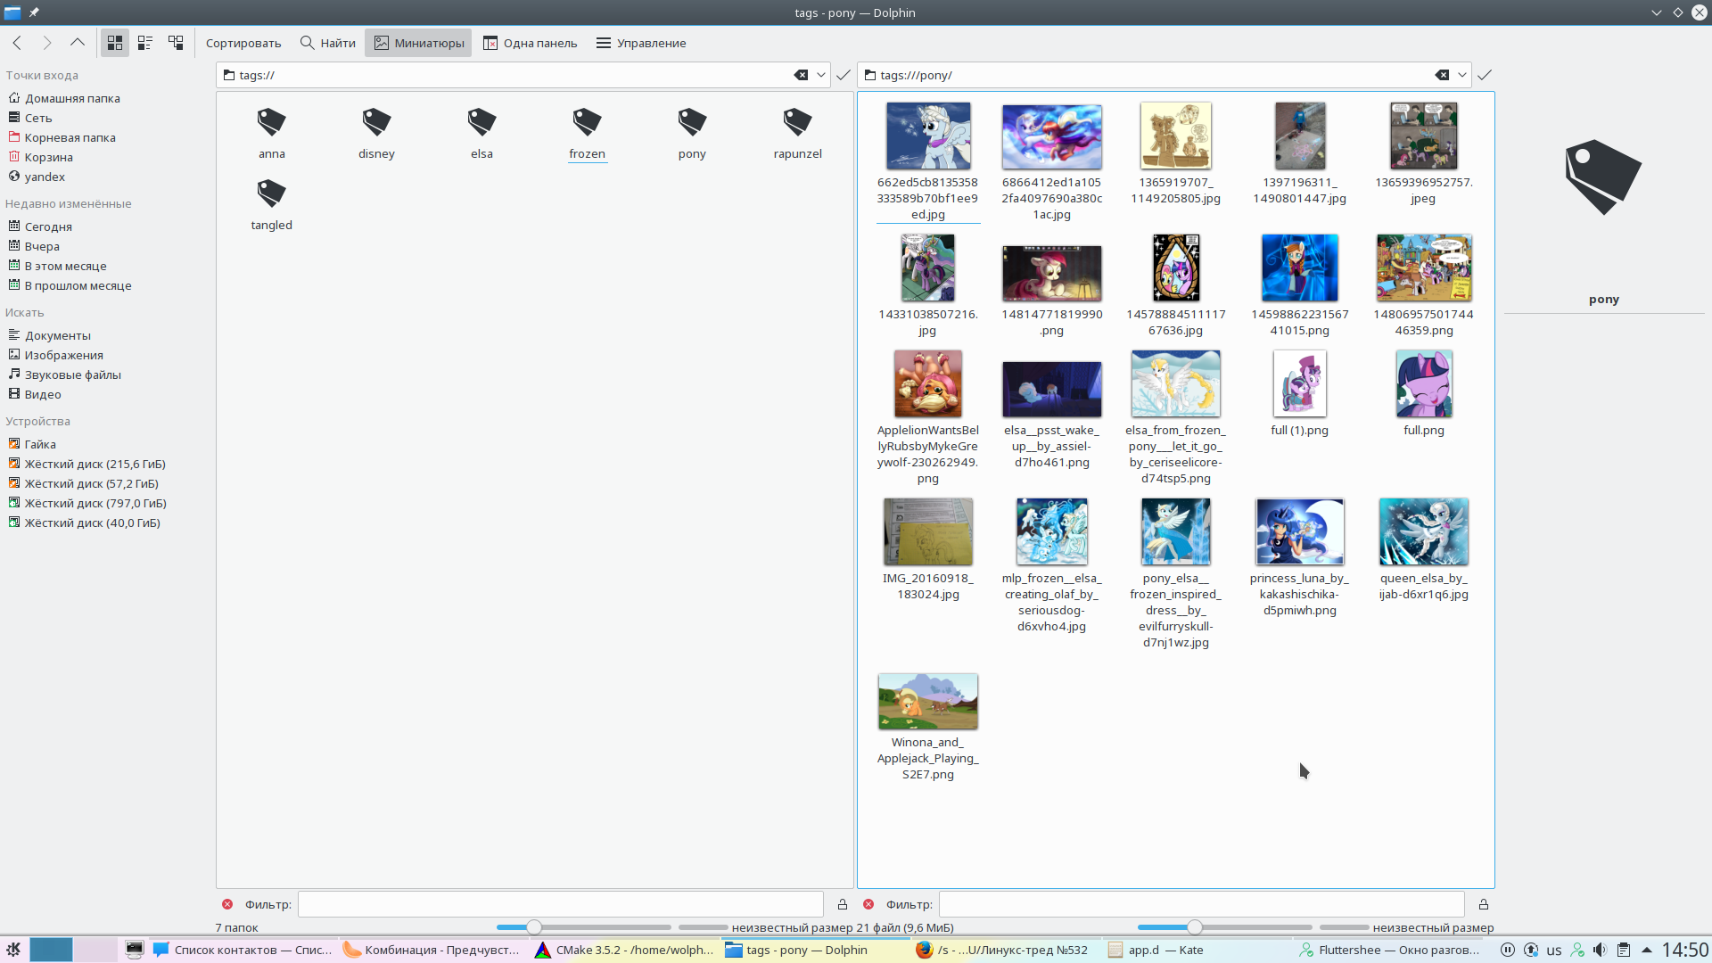
Task: Confirm the left location bar with checkmark
Action: click(x=844, y=75)
